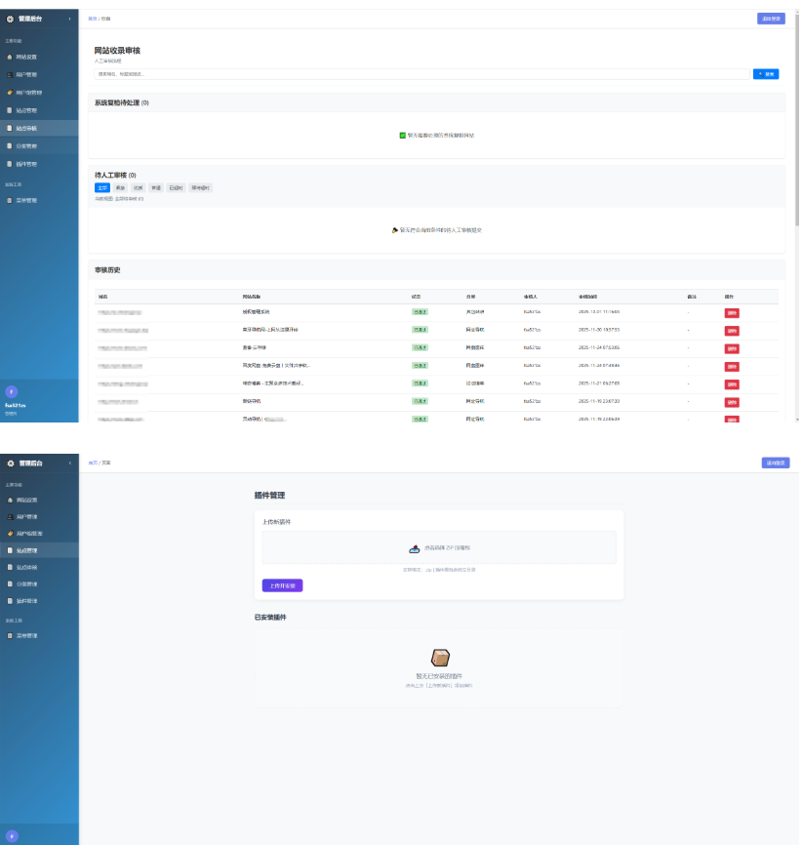The image size is (802, 845).
Task: Click the 站点管理 sidebar icon
Action: coord(10,110)
